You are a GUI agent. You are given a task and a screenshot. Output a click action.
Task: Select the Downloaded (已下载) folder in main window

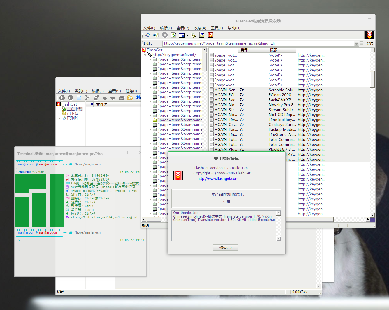73,113
